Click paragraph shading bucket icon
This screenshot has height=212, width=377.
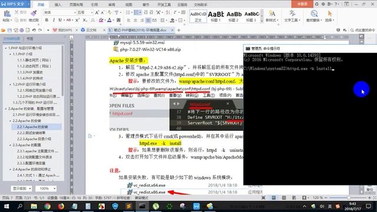coord(172,21)
